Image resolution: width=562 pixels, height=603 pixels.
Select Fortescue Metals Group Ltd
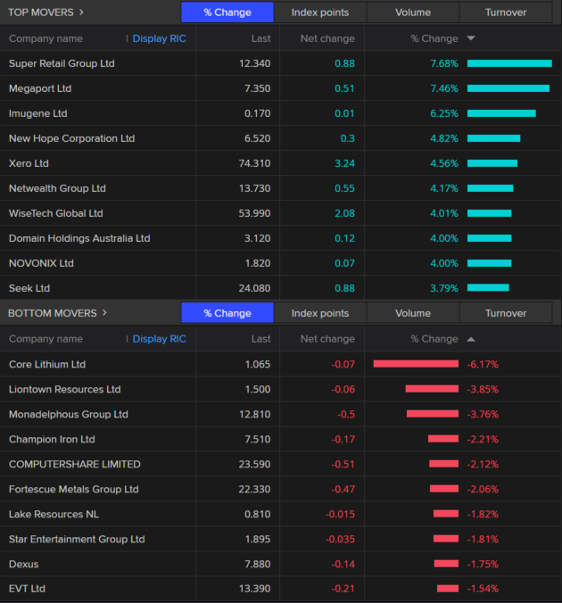click(x=74, y=489)
